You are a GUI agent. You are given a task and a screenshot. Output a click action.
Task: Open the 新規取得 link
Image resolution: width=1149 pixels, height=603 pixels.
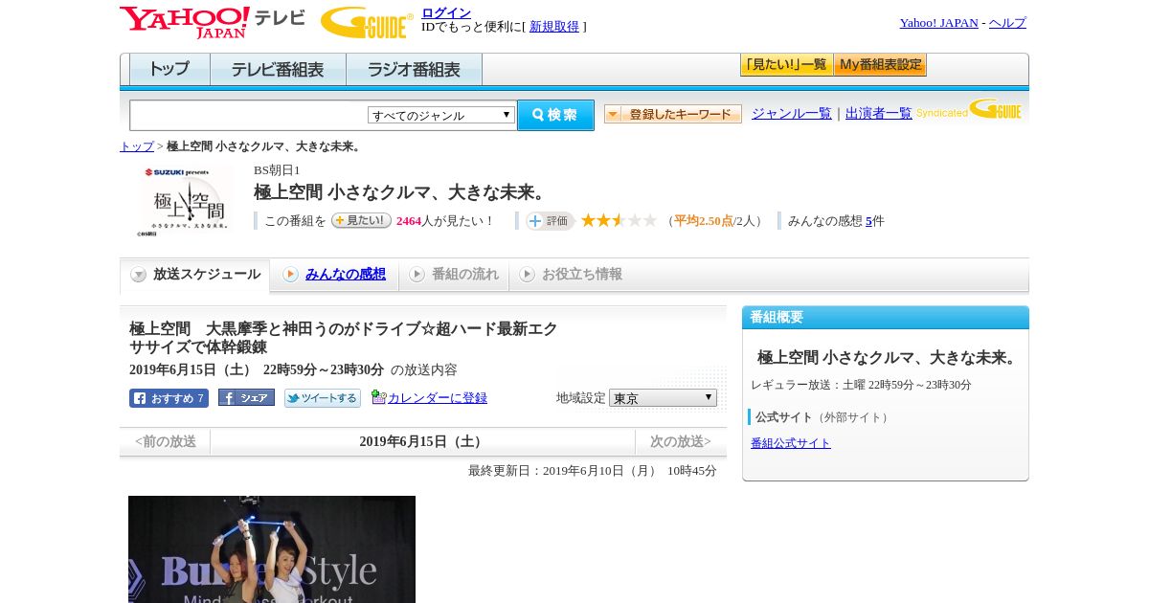[x=554, y=27]
